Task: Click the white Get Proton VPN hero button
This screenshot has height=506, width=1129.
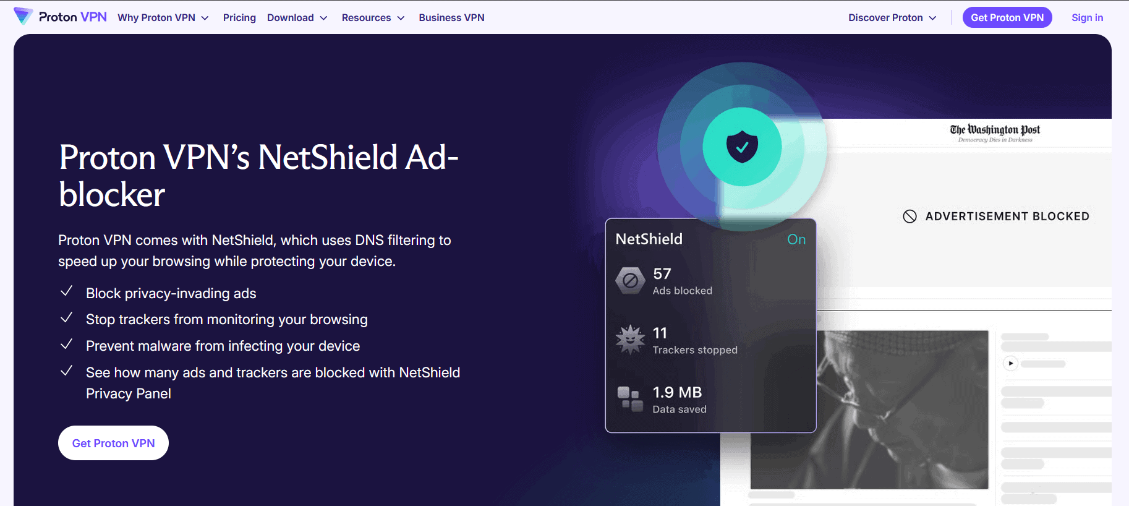Action: [113, 443]
